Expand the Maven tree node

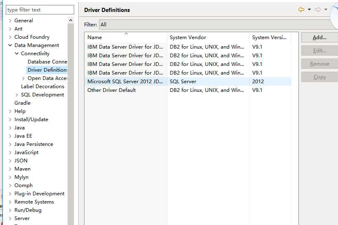pyautogui.click(x=10, y=169)
